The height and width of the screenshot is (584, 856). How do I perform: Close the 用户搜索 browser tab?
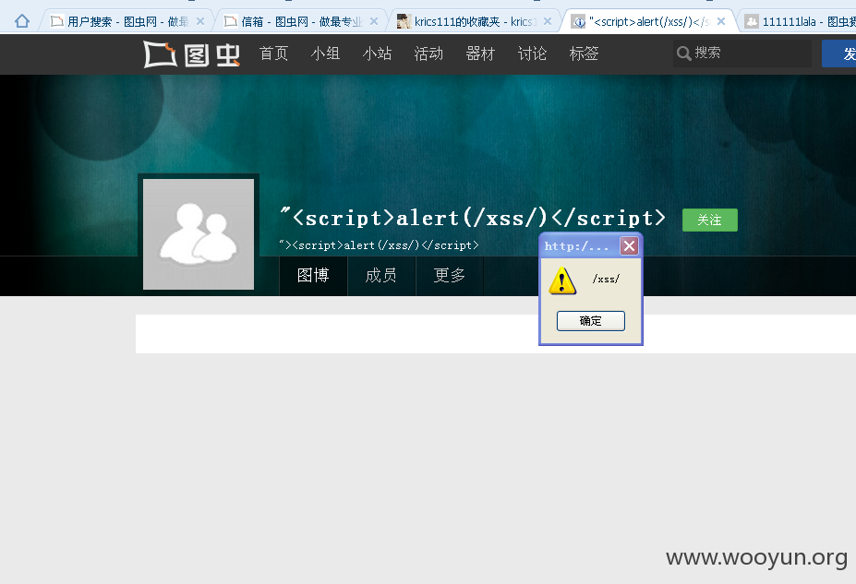[x=200, y=21]
